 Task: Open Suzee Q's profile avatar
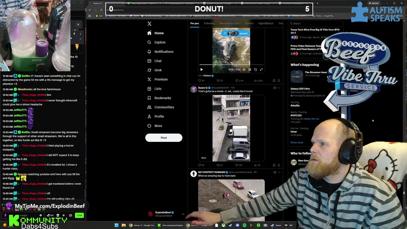tap(193, 89)
